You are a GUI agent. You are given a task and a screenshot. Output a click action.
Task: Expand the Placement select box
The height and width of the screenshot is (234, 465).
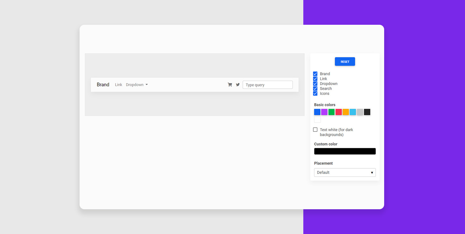pyautogui.click(x=345, y=172)
